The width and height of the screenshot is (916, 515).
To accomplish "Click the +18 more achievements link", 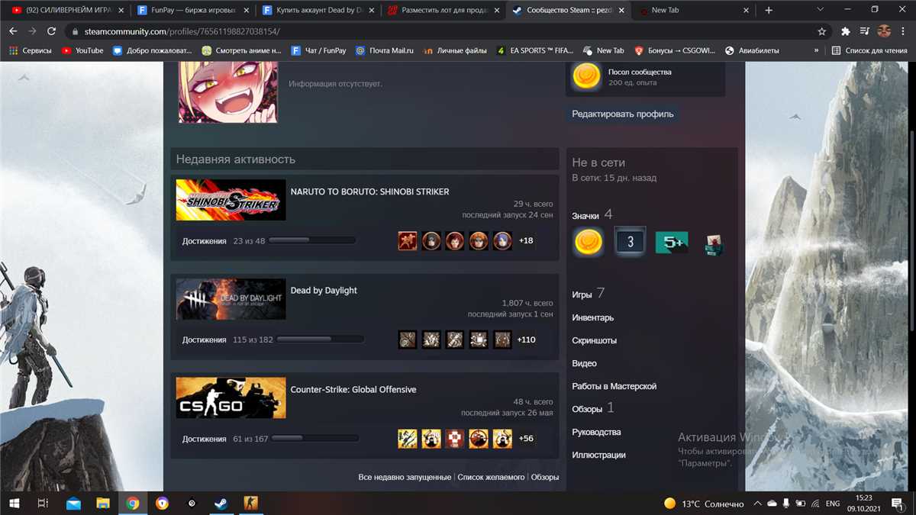I will click(x=526, y=241).
